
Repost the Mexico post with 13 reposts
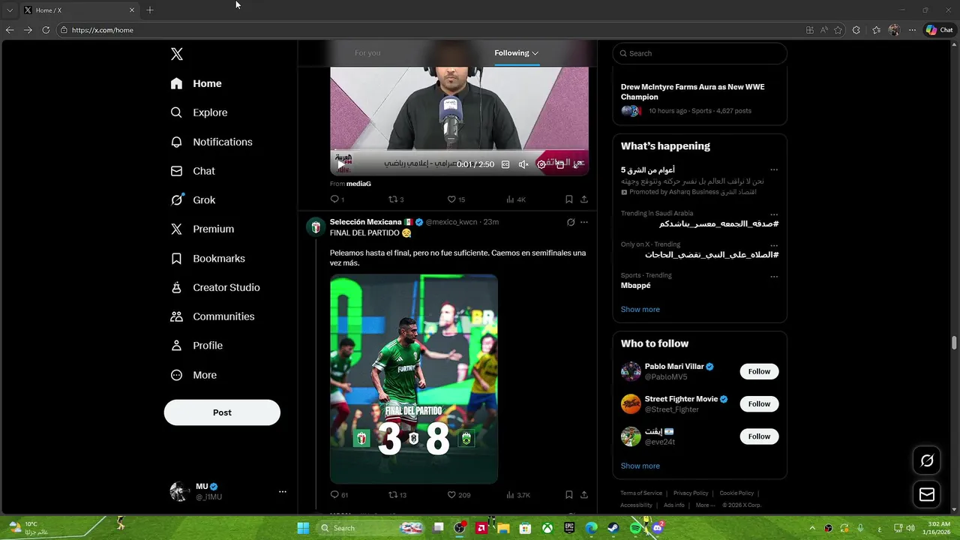tap(397, 495)
